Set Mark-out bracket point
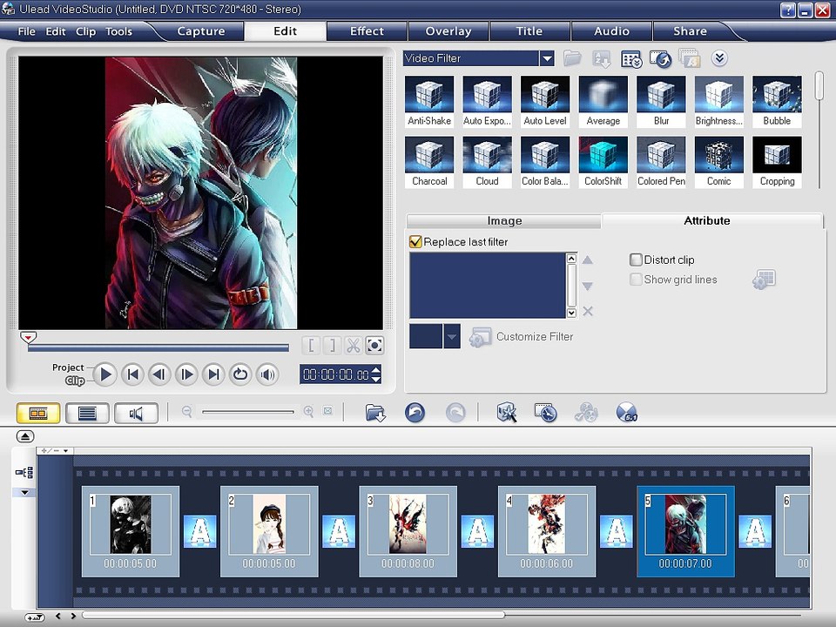Viewport: 836px width, 627px height. [x=332, y=346]
